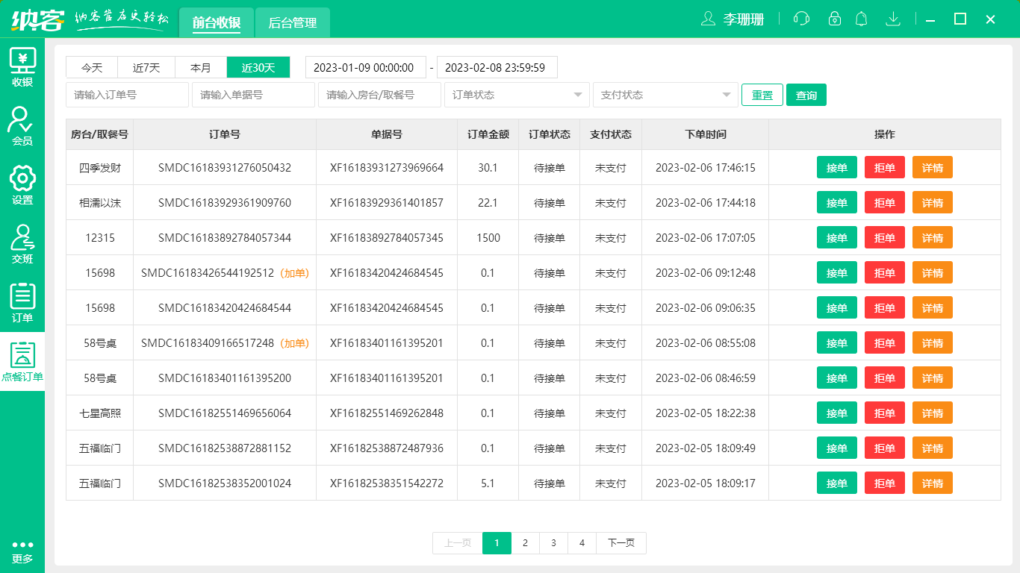The height and width of the screenshot is (573, 1020).
Task: Go to page 2
Action: (x=525, y=543)
